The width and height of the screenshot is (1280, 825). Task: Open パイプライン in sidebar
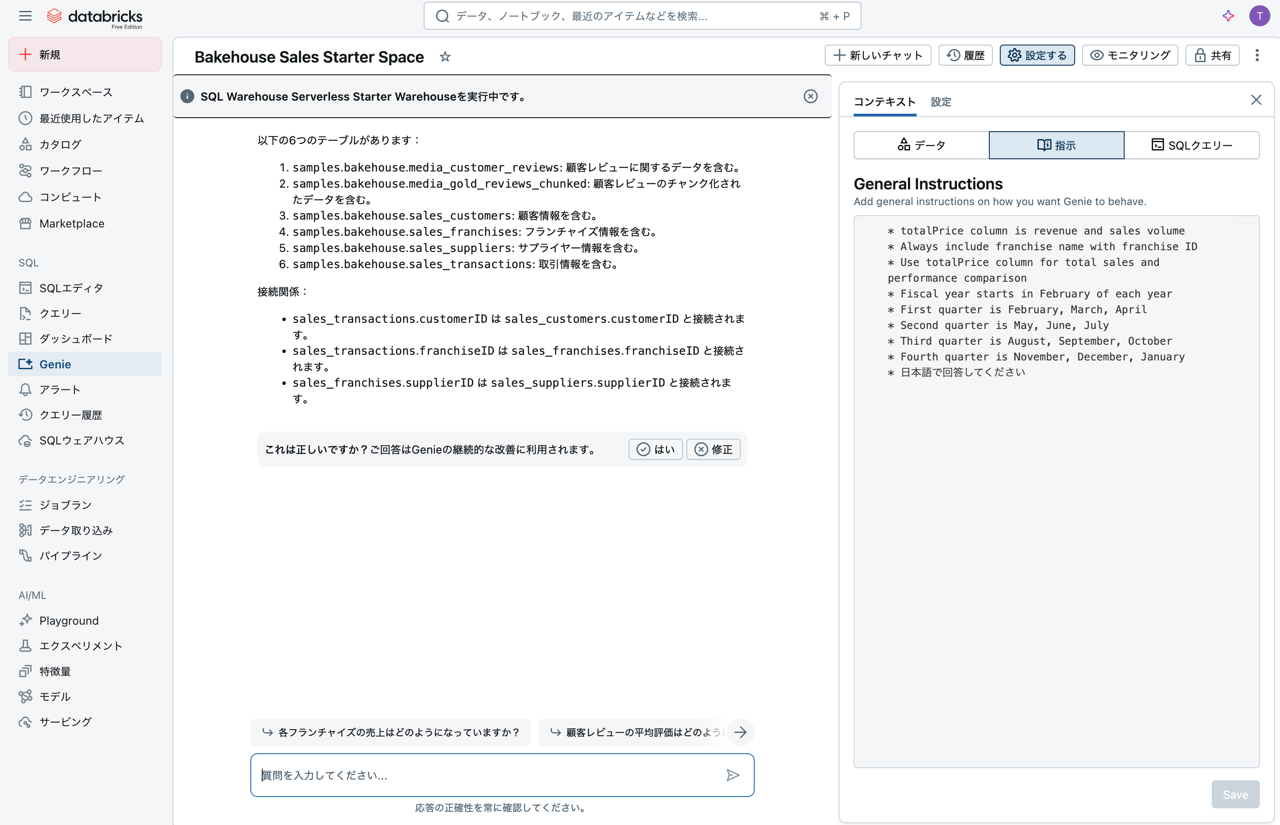pyautogui.click(x=84, y=556)
